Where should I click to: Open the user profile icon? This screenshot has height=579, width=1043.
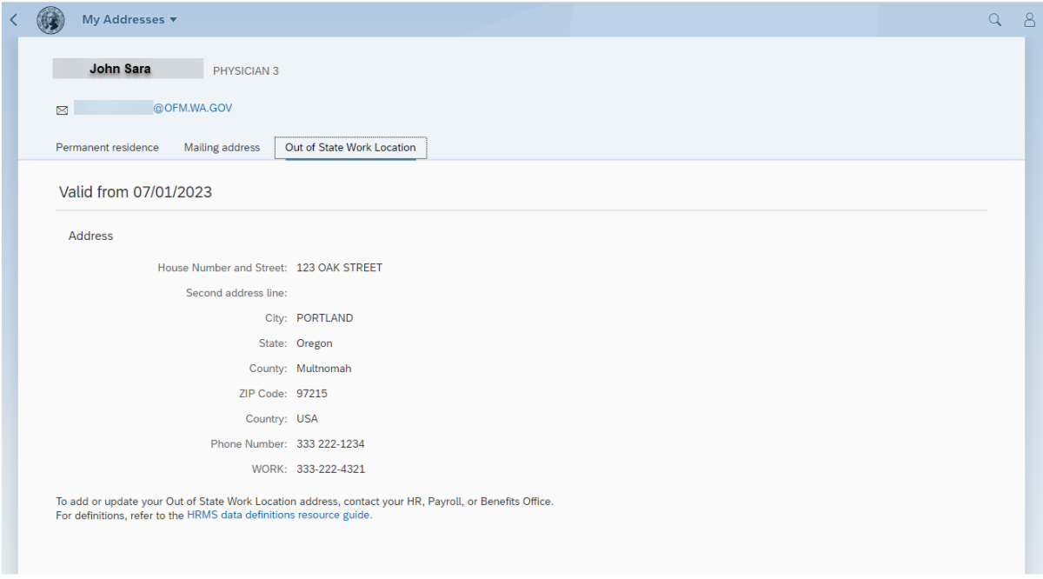tap(1029, 19)
